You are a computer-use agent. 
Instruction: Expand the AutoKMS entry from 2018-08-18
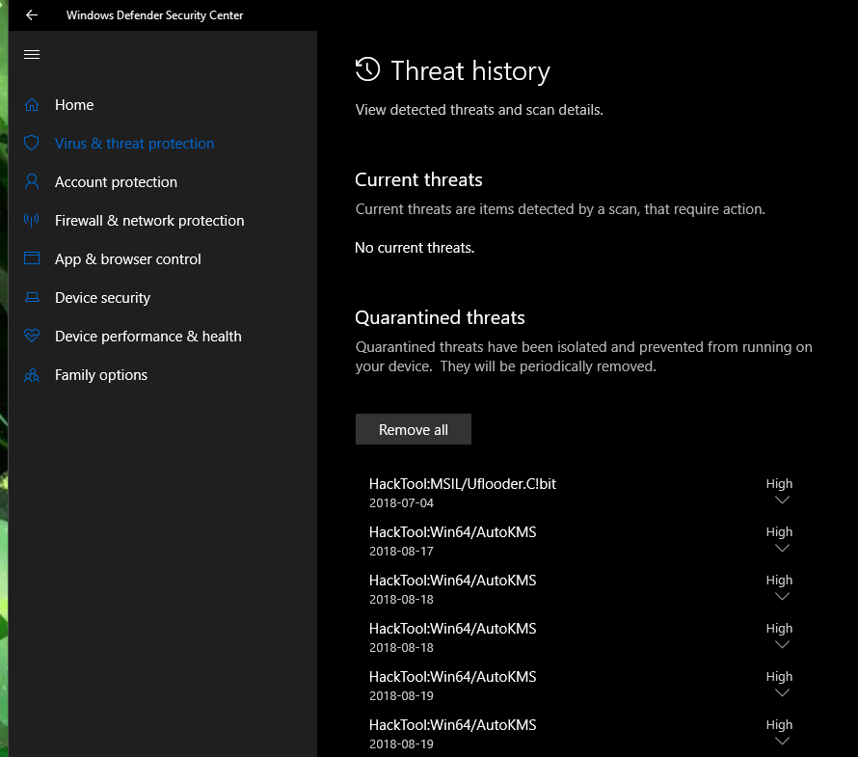click(781, 596)
